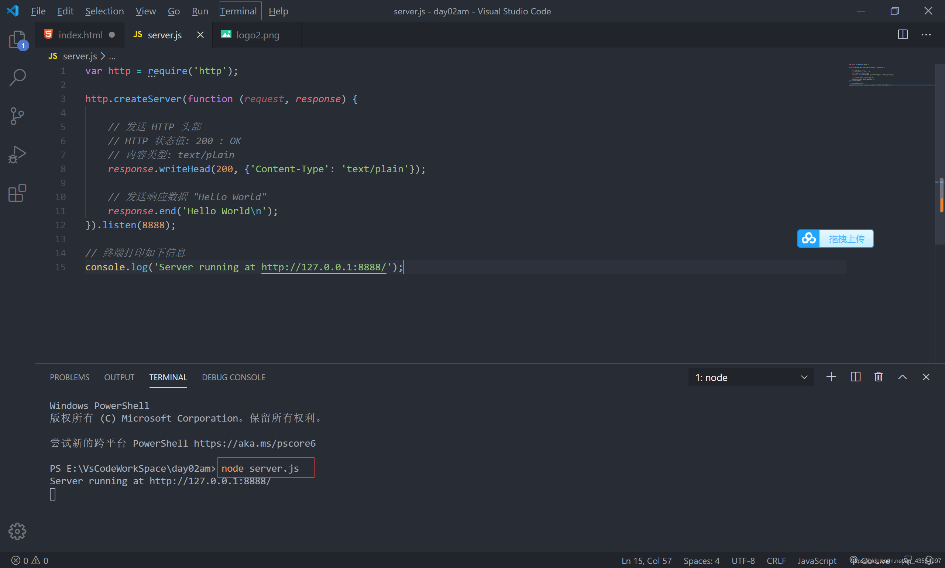Open the Extensions view

17,193
